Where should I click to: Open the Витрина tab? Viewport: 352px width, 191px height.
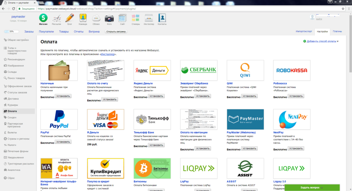pyautogui.click(x=94, y=31)
